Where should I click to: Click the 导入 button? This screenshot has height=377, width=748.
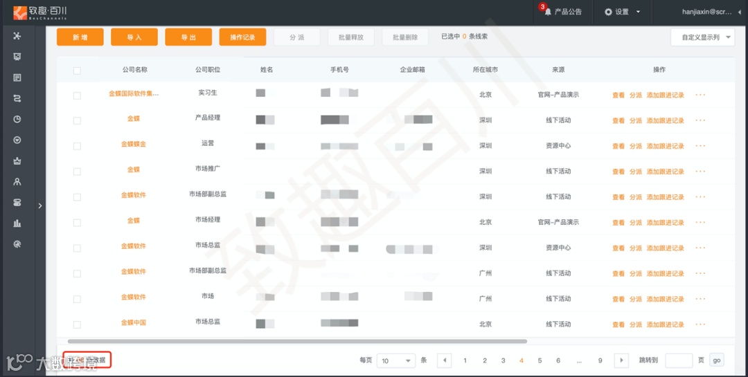click(134, 37)
